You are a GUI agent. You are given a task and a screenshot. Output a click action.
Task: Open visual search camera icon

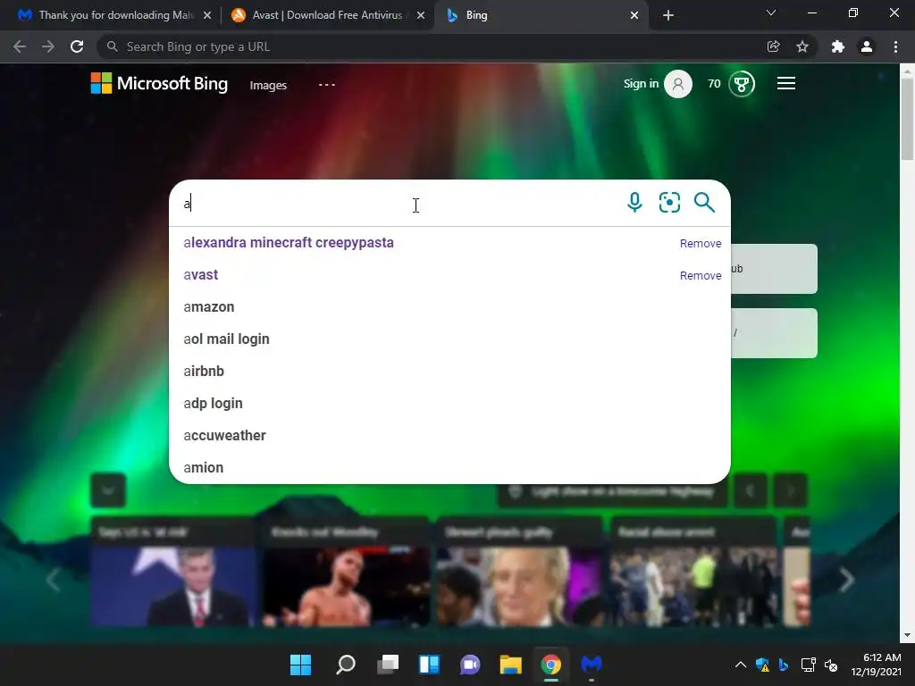click(x=669, y=203)
